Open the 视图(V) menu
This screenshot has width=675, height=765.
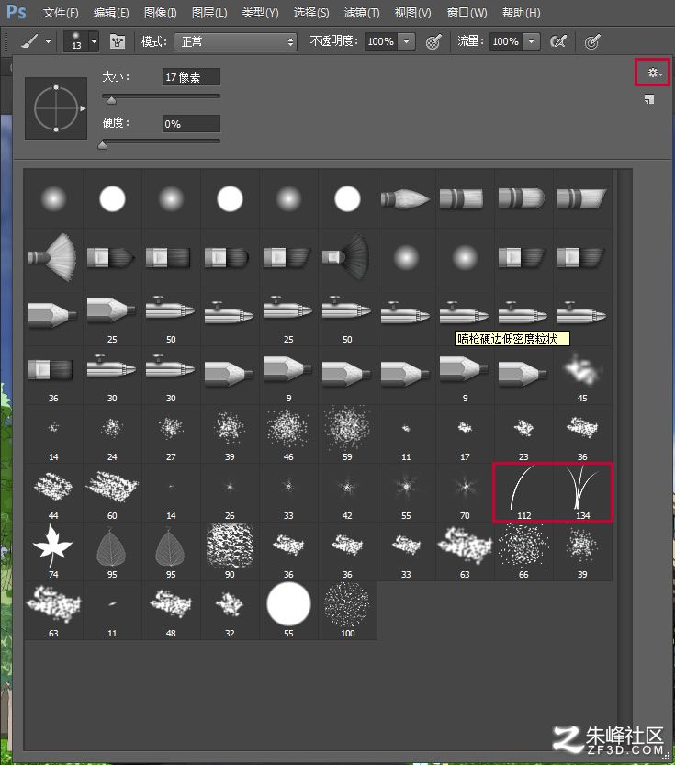click(x=412, y=13)
